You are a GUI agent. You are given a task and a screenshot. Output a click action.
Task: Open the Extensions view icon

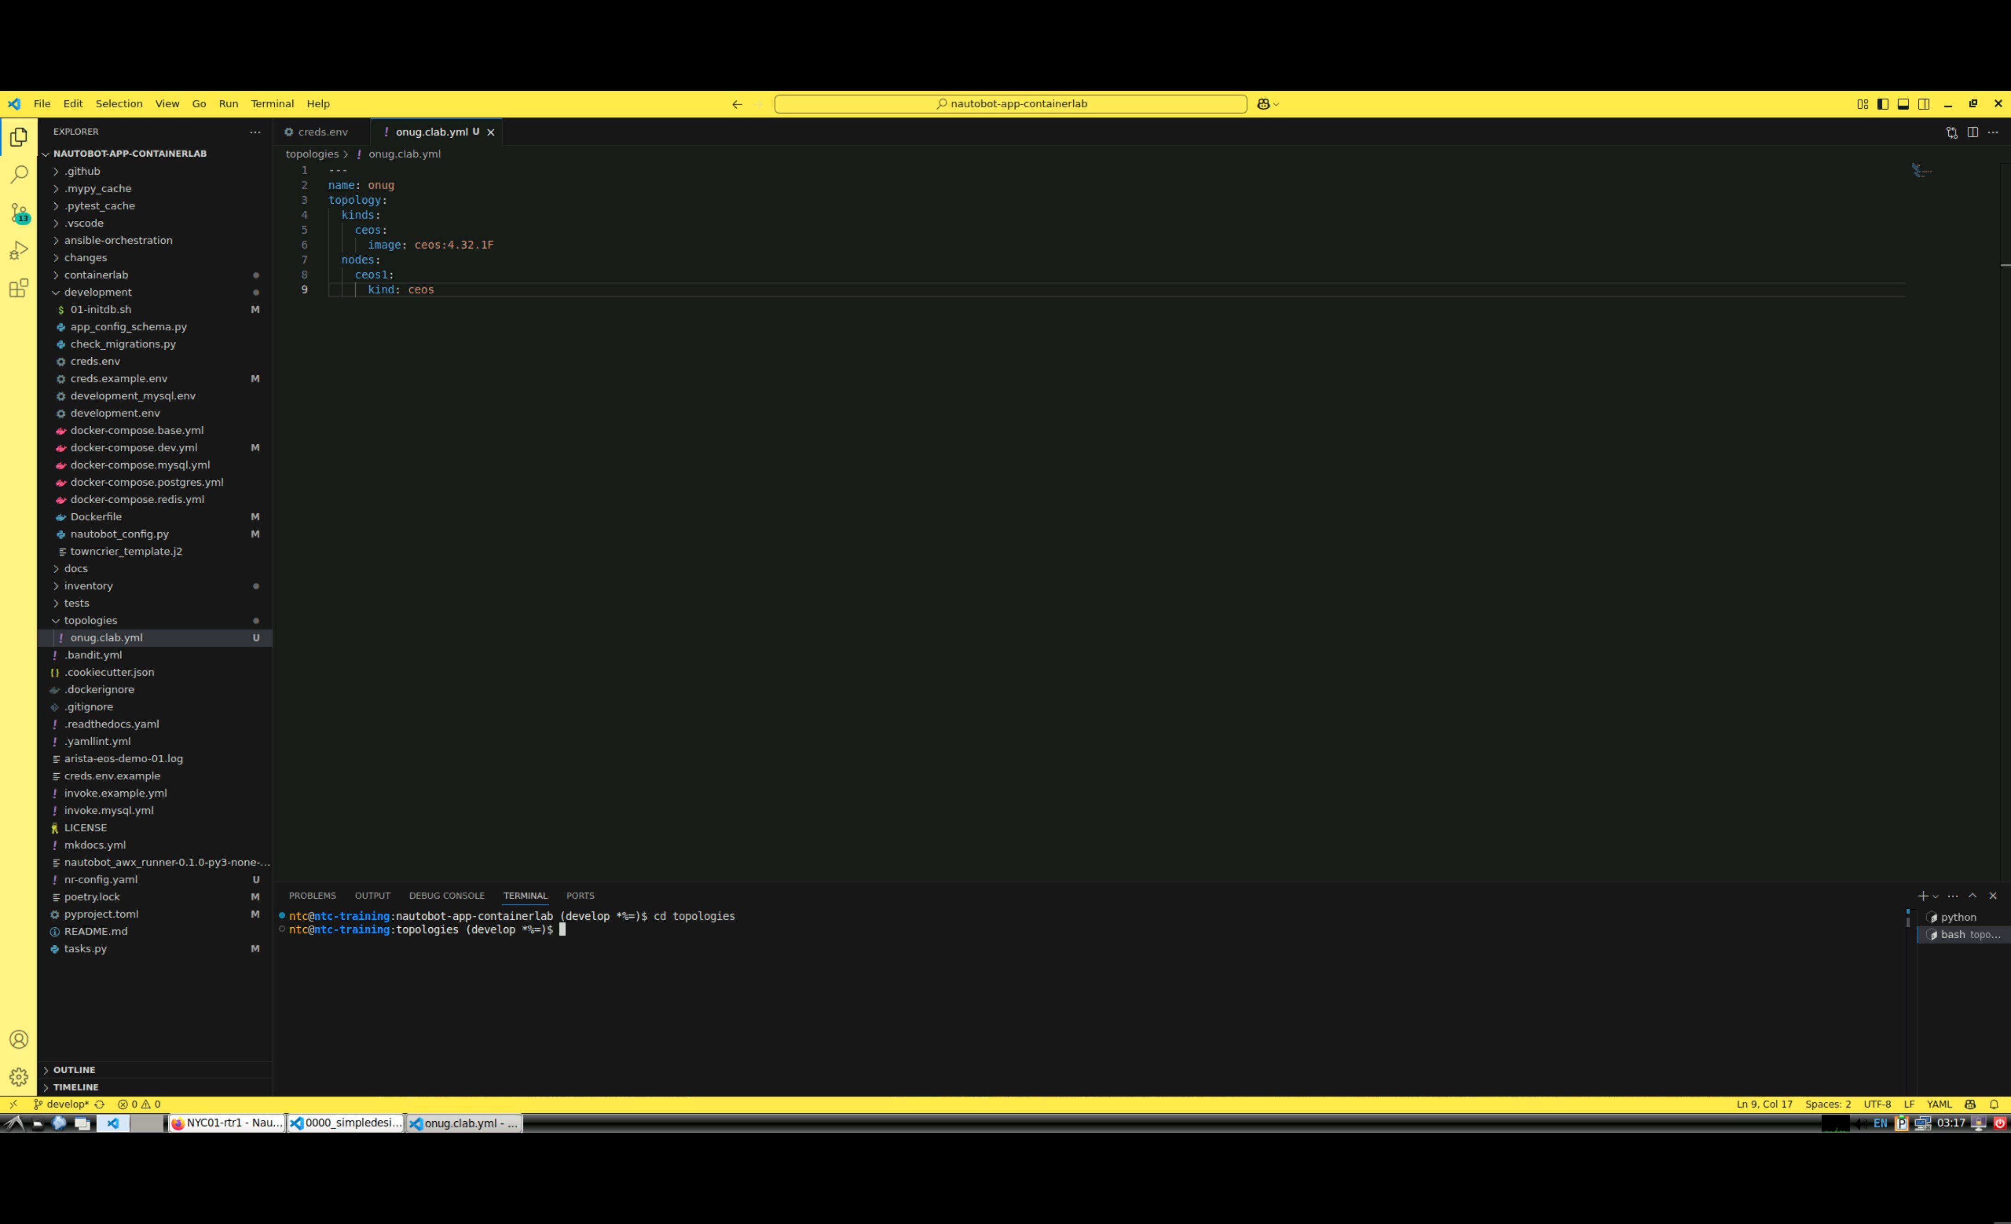coord(19,288)
